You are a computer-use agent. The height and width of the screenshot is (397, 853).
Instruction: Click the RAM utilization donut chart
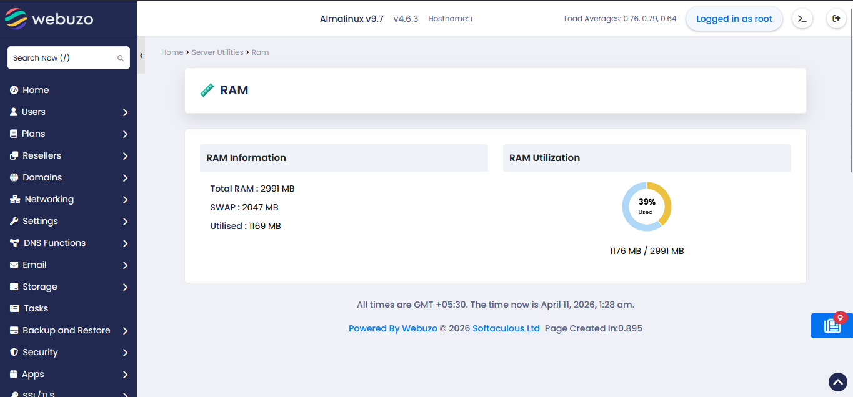click(x=647, y=207)
